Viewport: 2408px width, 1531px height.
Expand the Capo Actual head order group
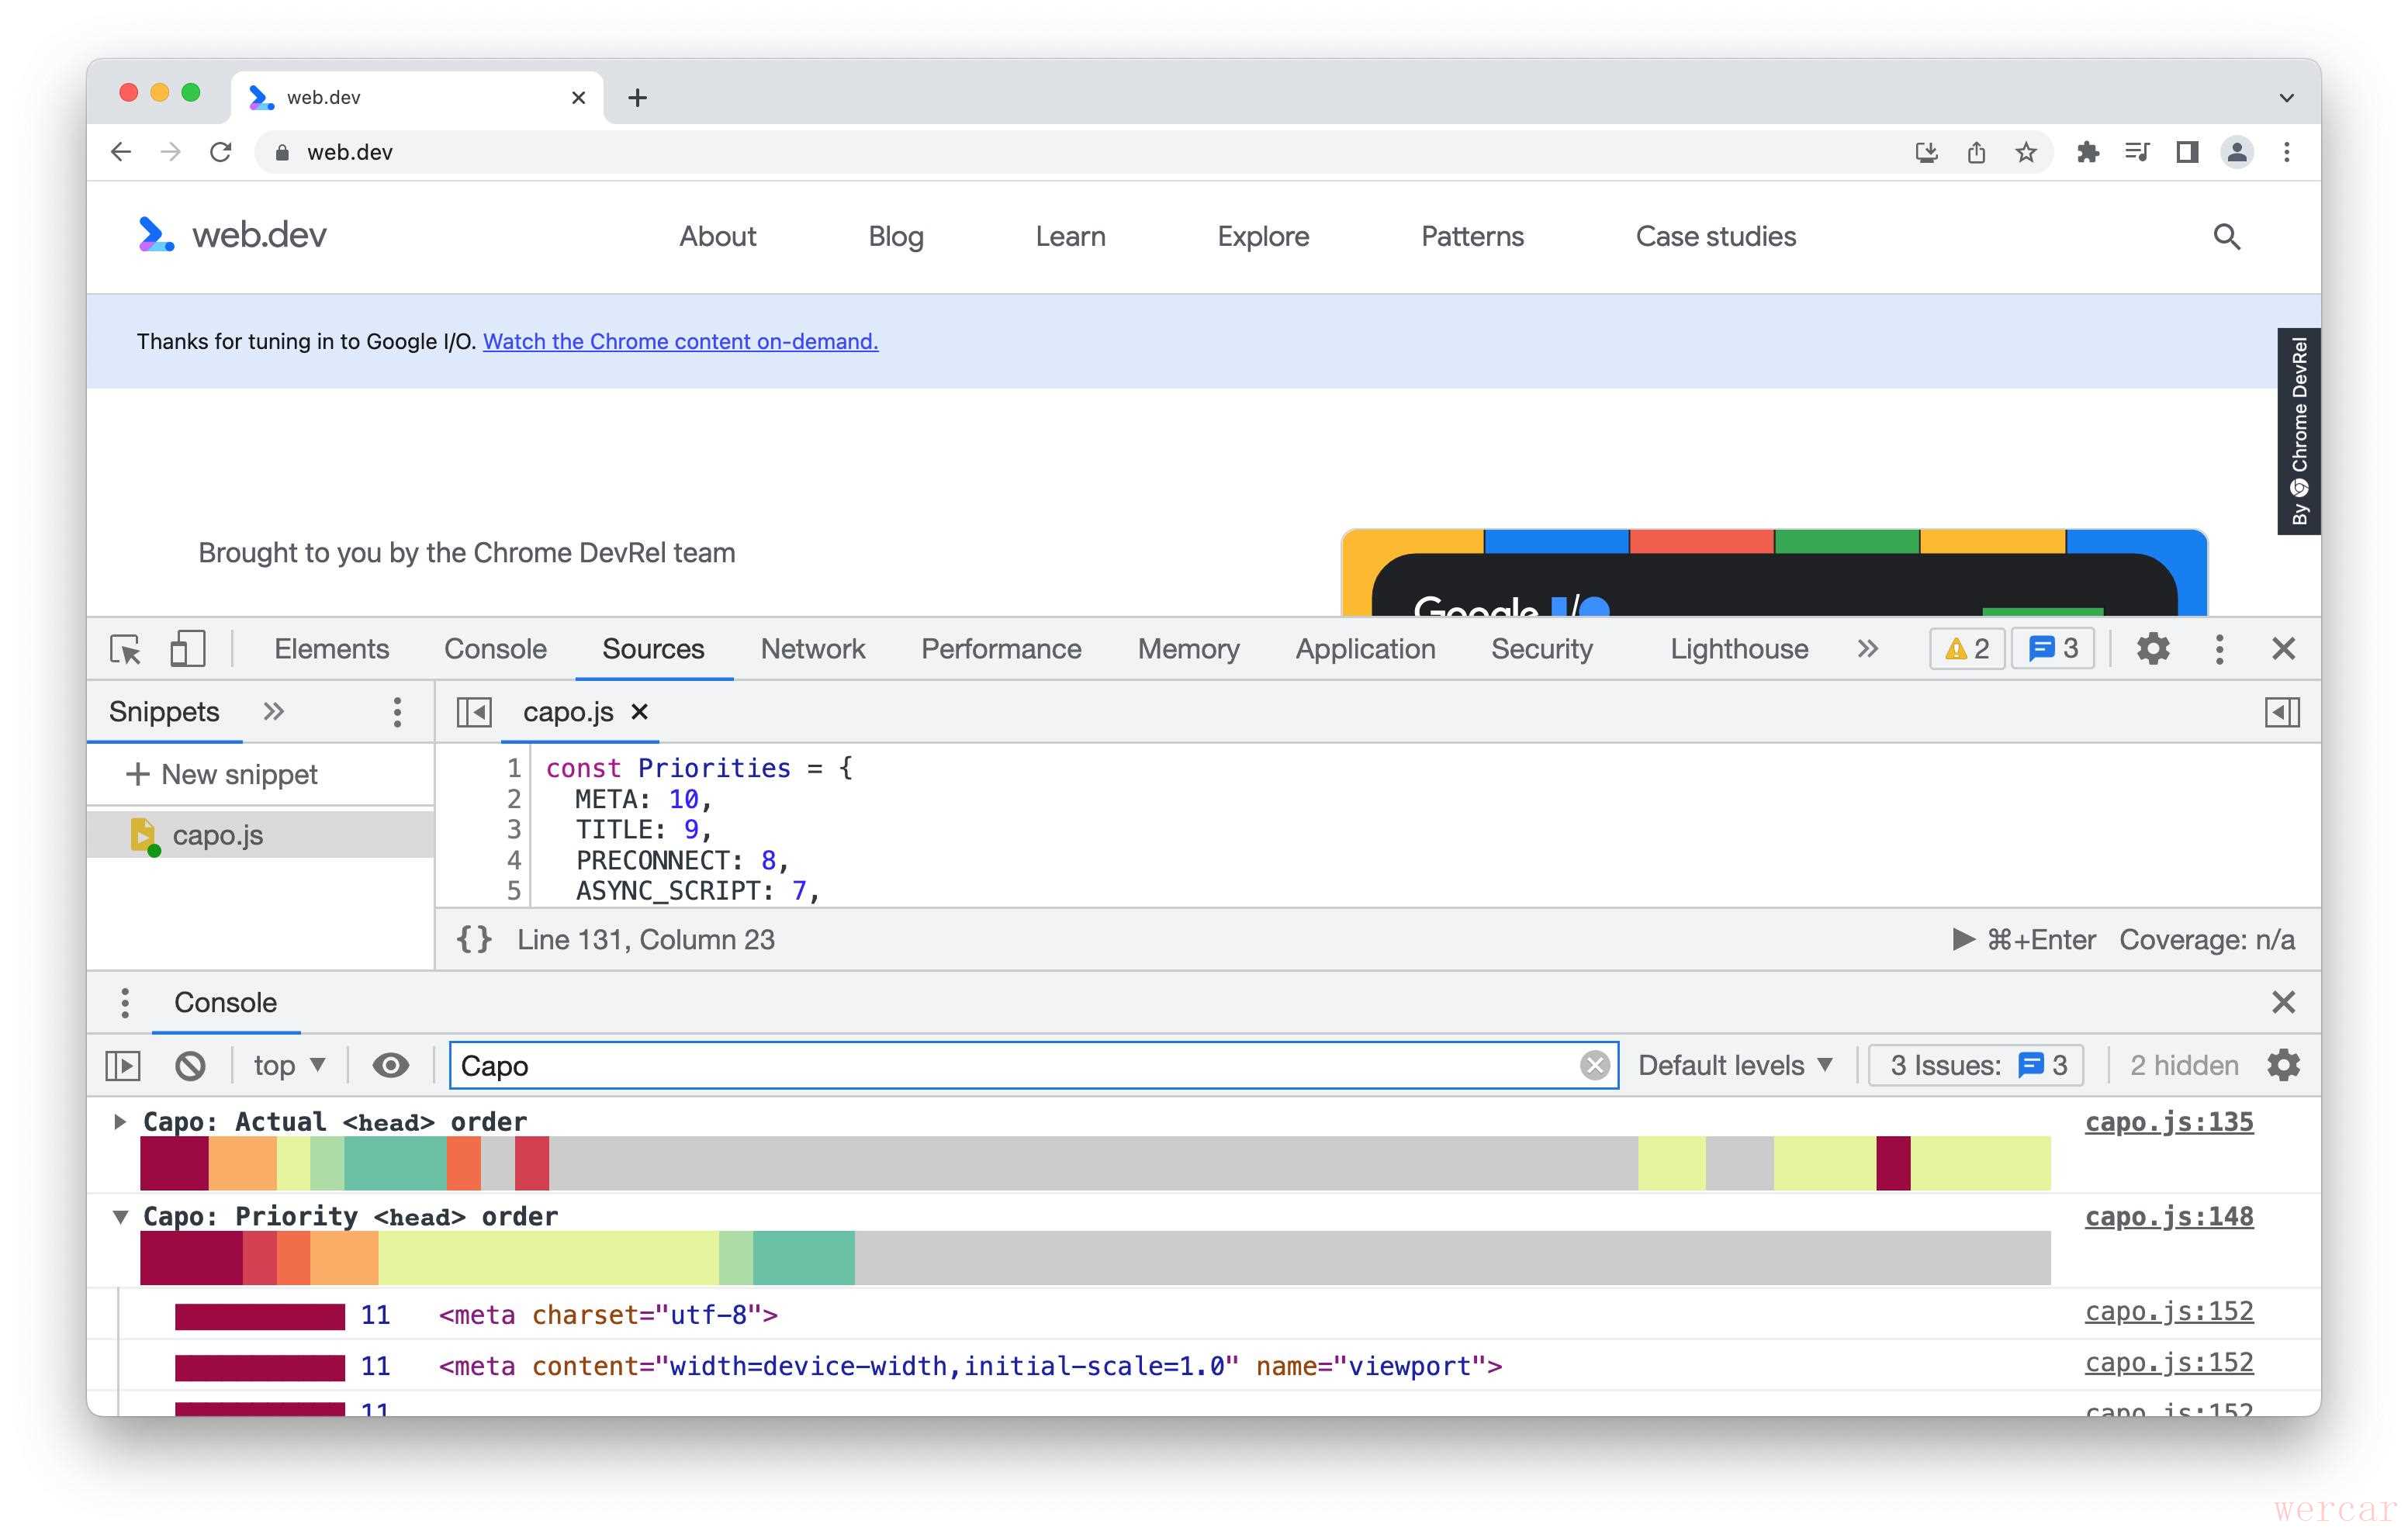click(120, 1122)
